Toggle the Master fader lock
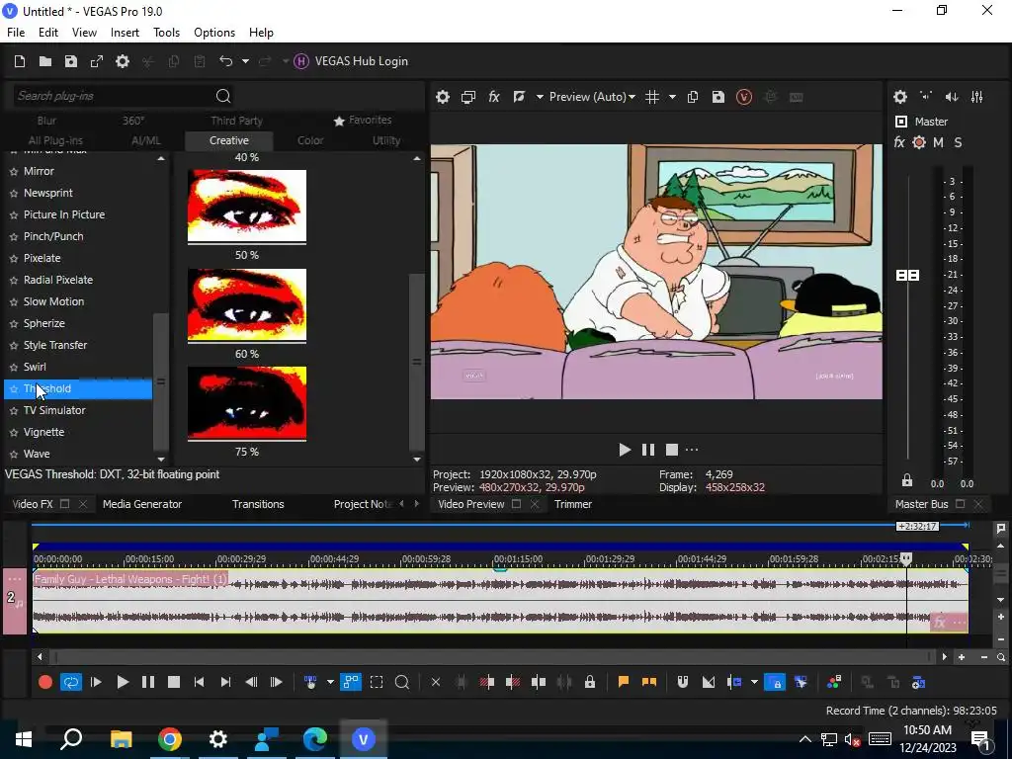The width and height of the screenshot is (1012, 759). (x=907, y=480)
